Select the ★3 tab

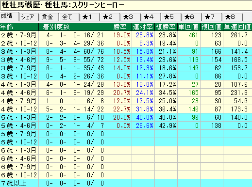point(130,17)
